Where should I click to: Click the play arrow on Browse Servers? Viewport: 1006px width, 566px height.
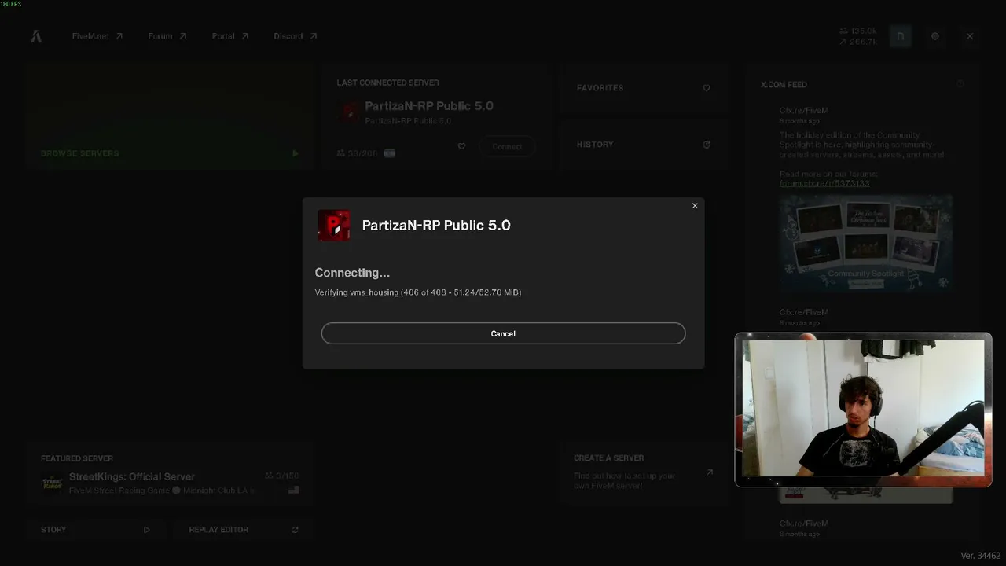tap(296, 153)
